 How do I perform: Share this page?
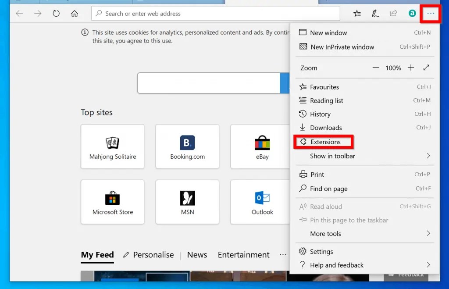[393, 14]
